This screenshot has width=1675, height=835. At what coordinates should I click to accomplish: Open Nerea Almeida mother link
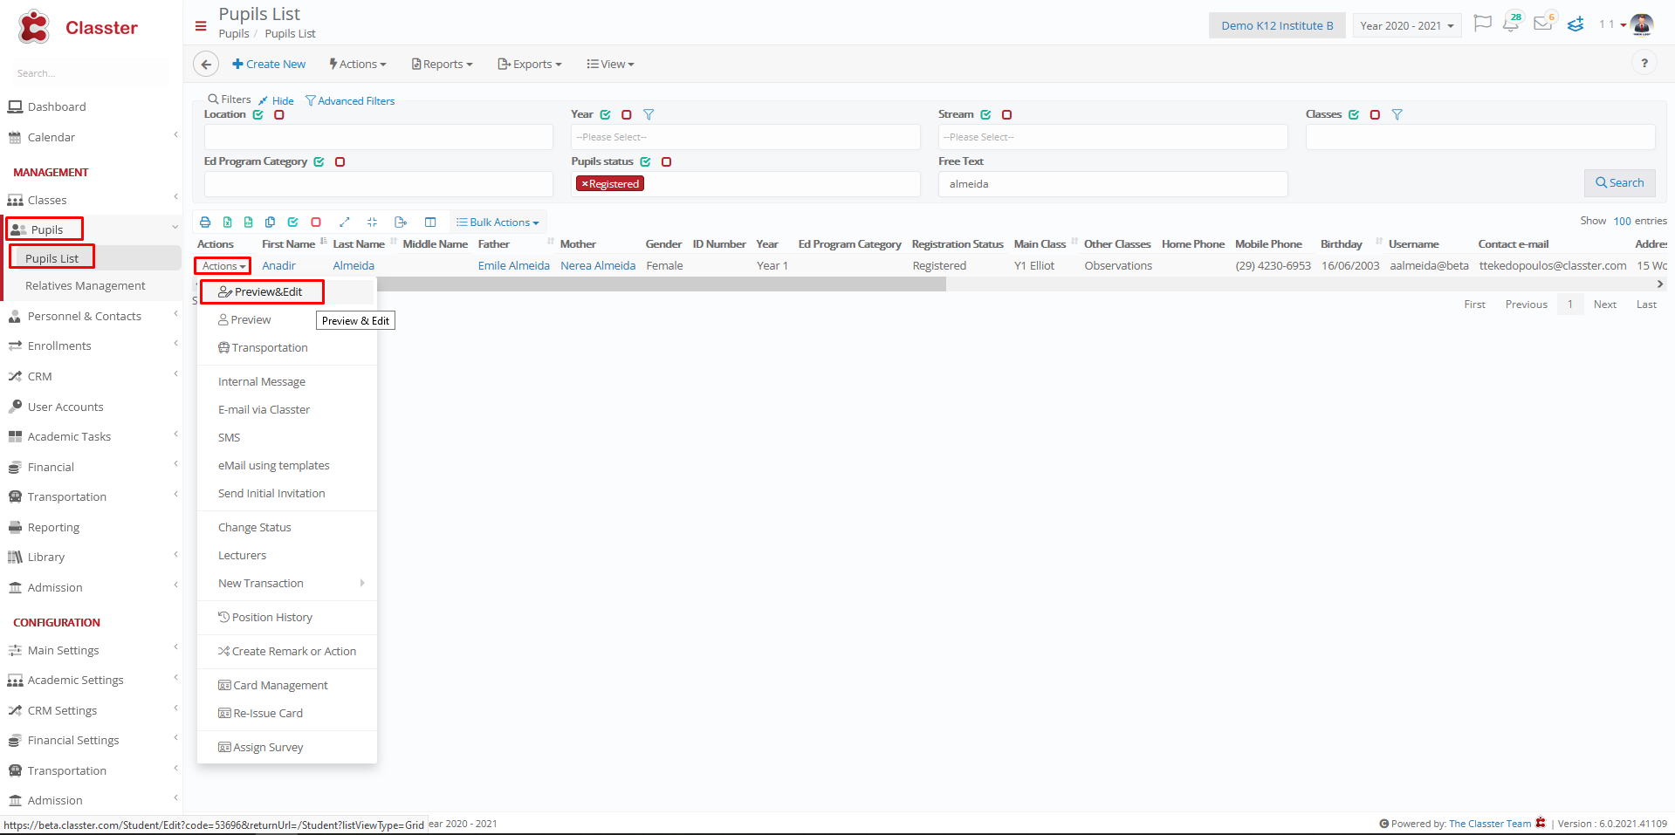(598, 266)
